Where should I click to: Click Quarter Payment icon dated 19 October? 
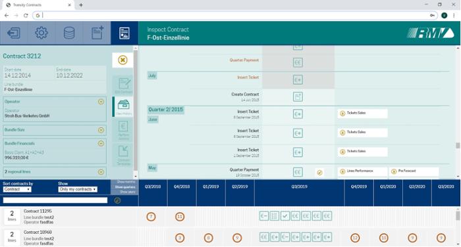298,172
